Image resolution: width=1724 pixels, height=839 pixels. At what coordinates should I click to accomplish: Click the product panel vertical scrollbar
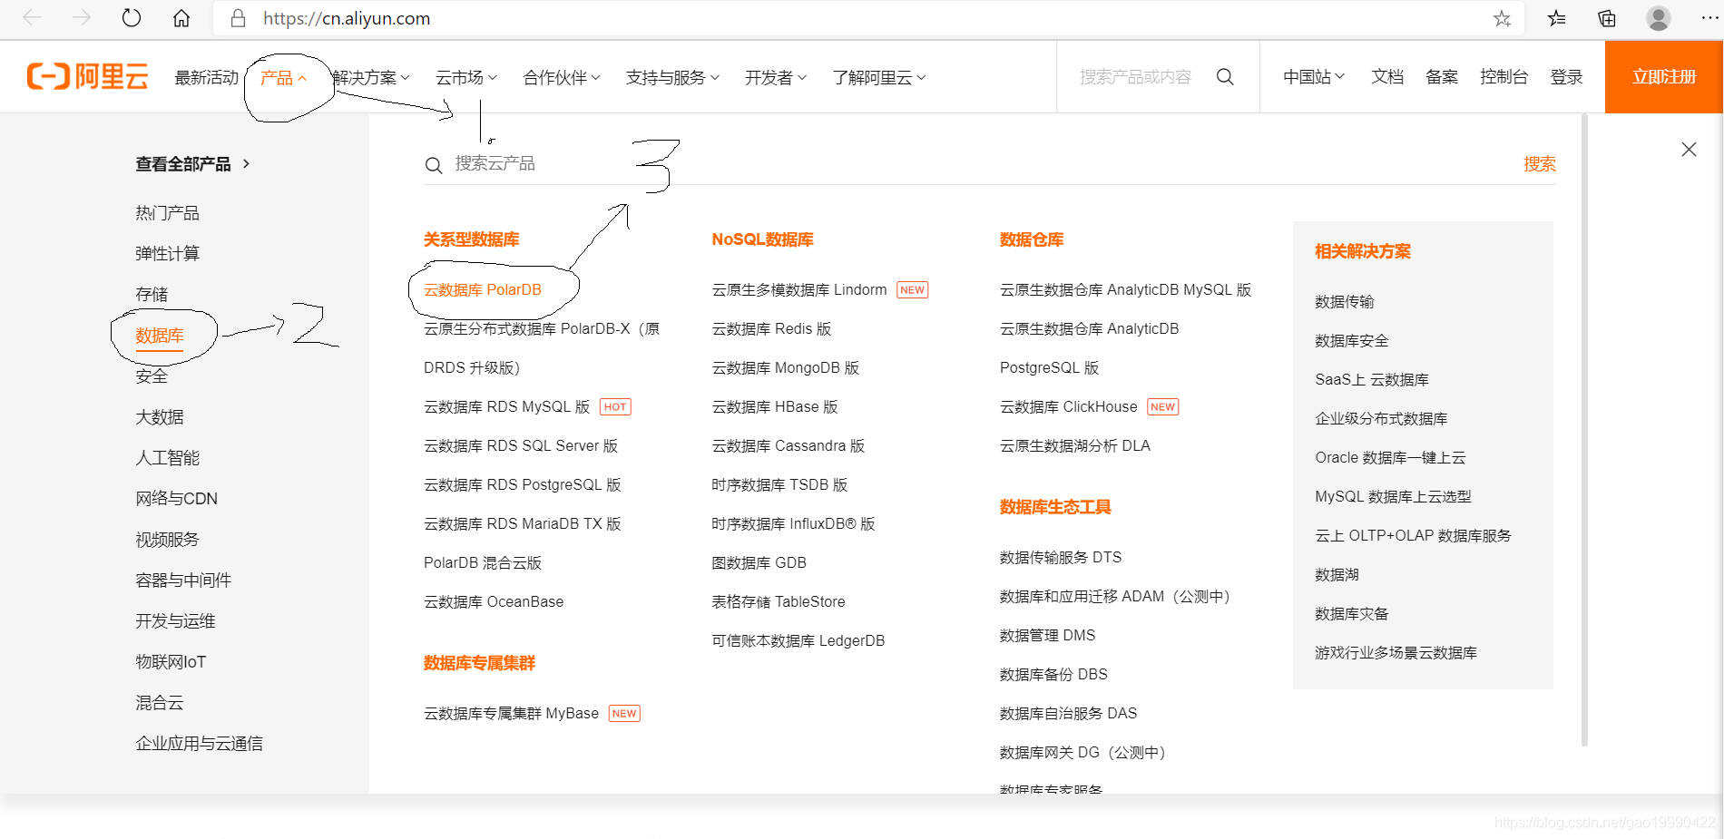coord(1584,431)
